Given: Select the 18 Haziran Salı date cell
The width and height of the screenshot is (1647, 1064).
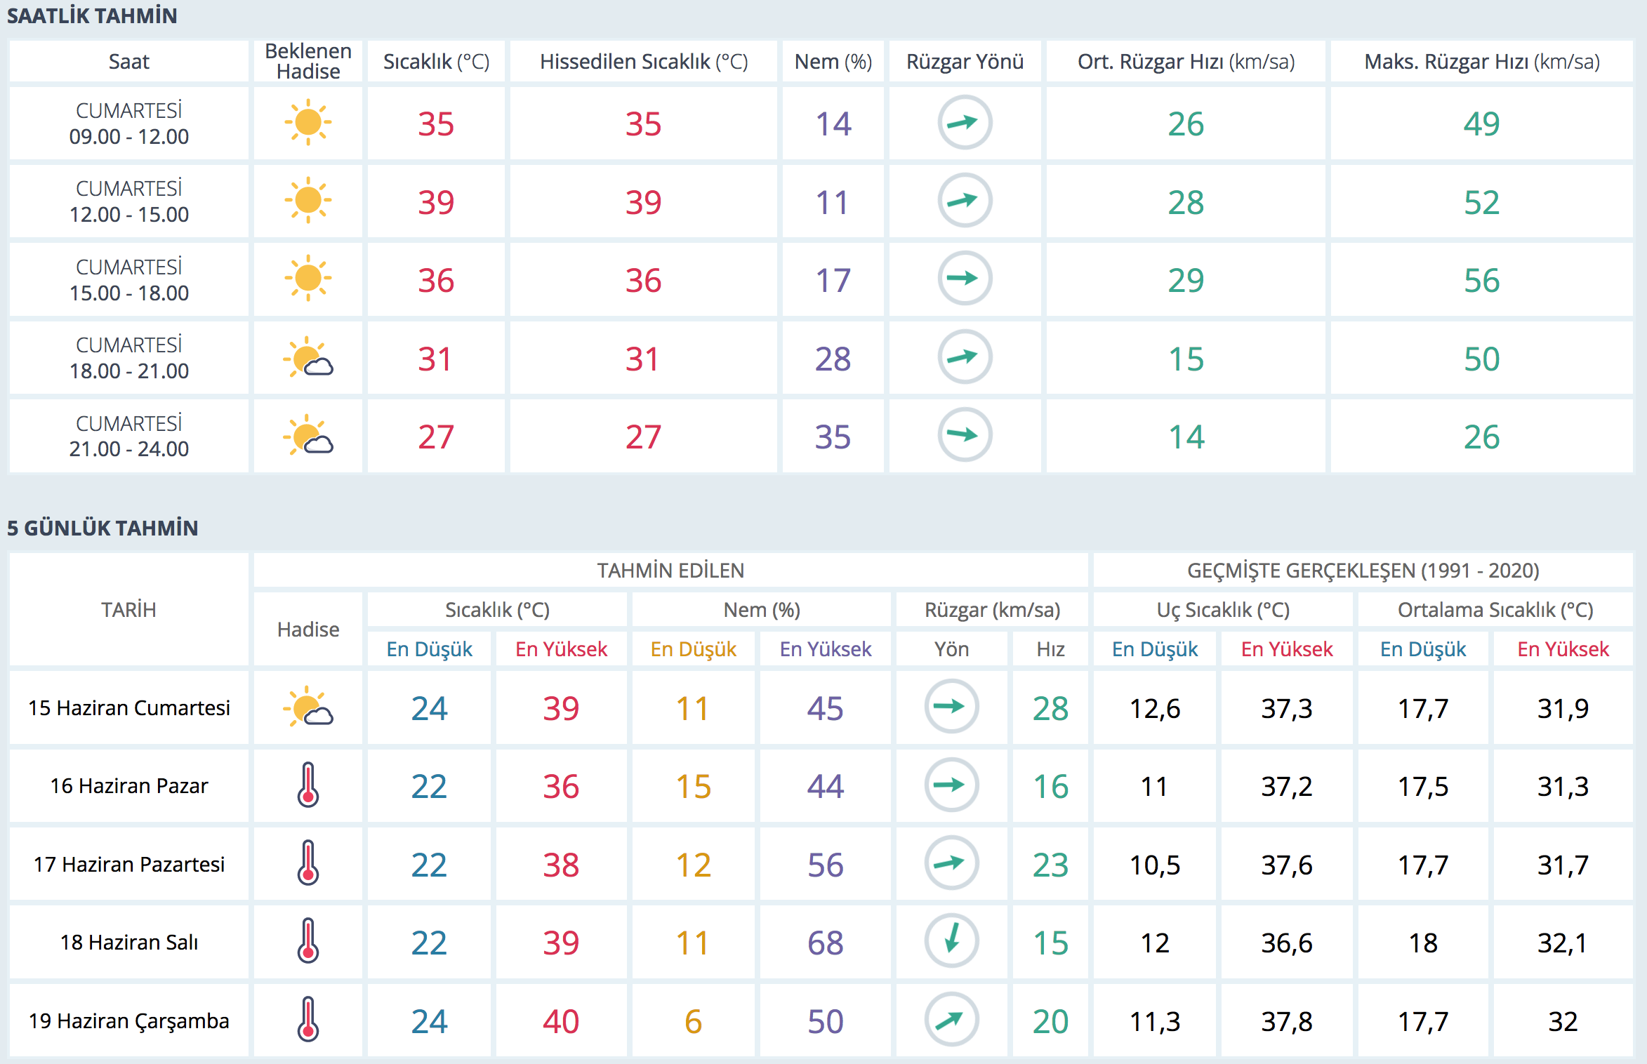Looking at the screenshot, I should click(129, 942).
